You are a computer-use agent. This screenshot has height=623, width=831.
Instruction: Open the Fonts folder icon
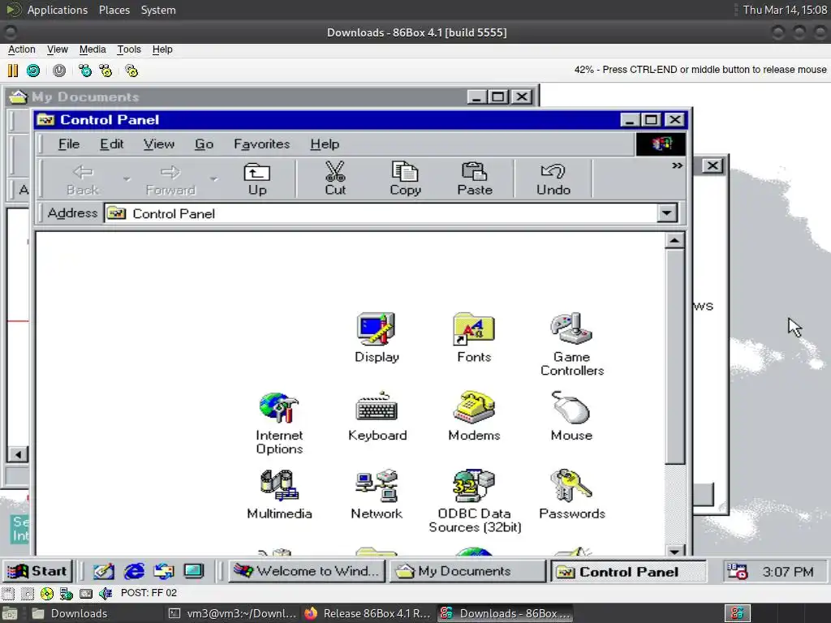point(474,338)
